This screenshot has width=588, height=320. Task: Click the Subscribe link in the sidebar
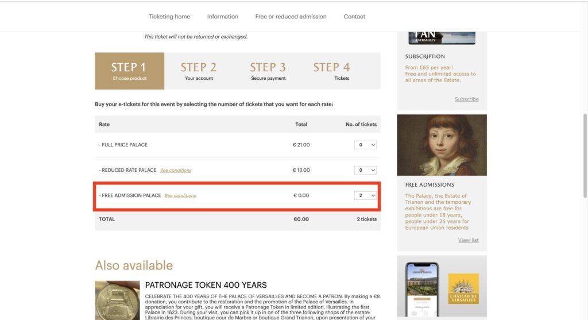pyautogui.click(x=466, y=99)
